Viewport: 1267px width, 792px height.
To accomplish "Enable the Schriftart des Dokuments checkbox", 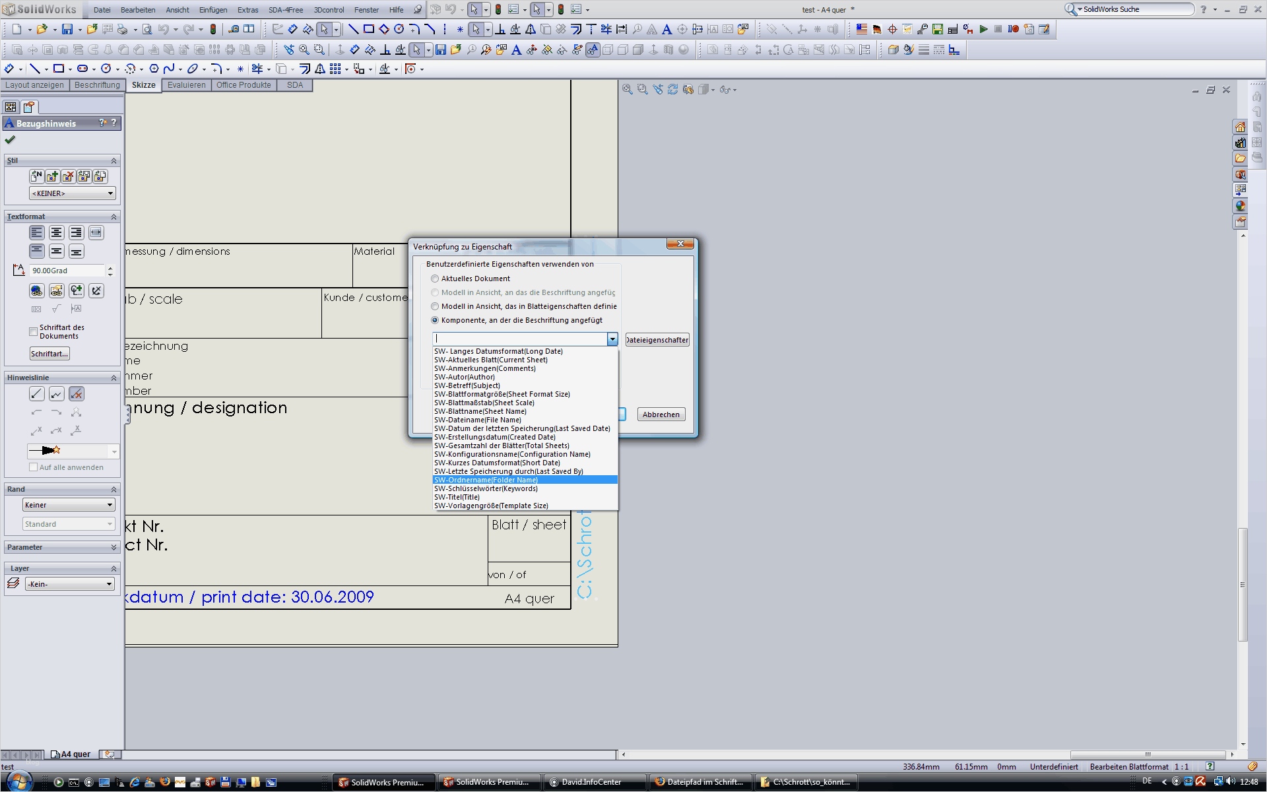I will 33,331.
